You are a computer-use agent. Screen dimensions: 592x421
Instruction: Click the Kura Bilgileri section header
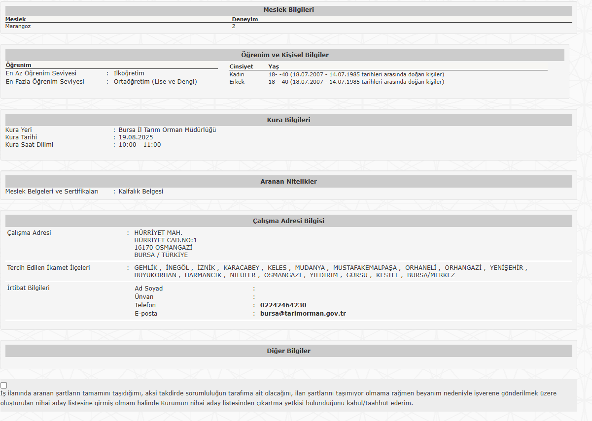tap(288, 120)
